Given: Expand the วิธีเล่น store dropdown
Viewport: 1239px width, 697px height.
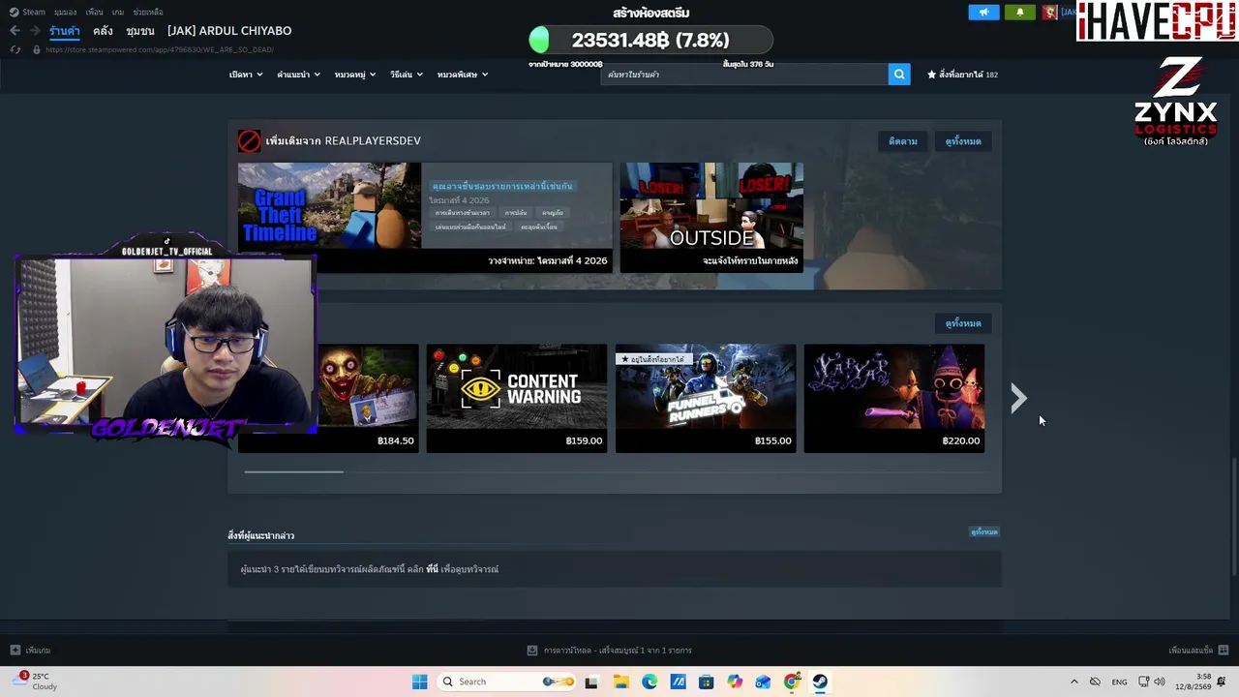Looking at the screenshot, I should pos(407,75).
